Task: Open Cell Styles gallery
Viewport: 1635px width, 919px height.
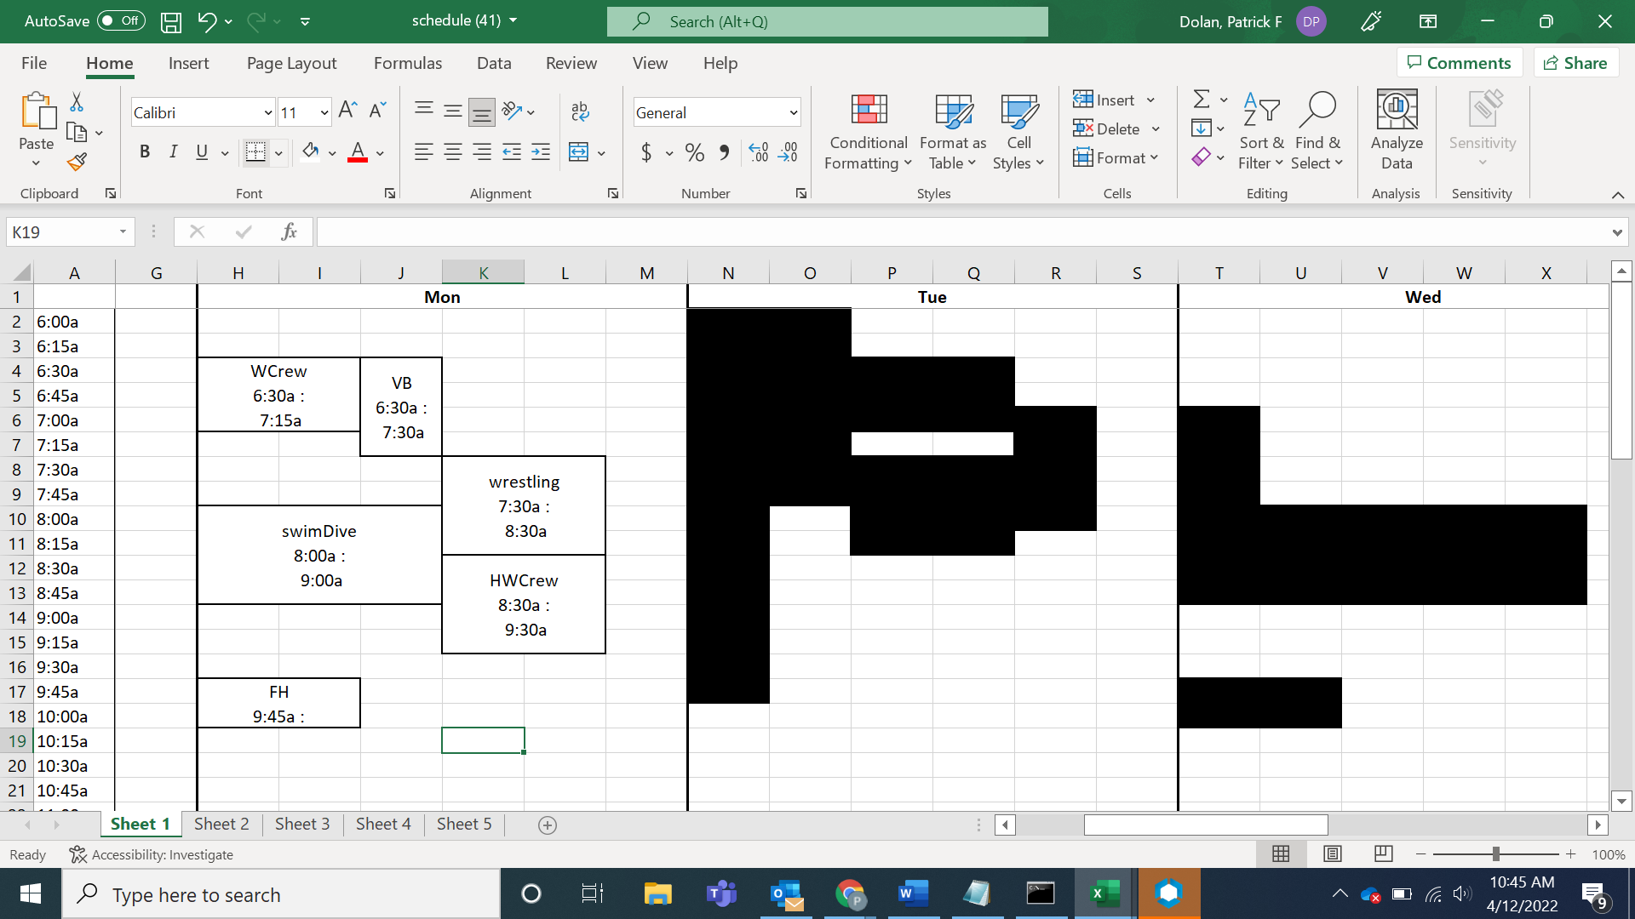Action: pyautogui.click(x=1018, y=129)
